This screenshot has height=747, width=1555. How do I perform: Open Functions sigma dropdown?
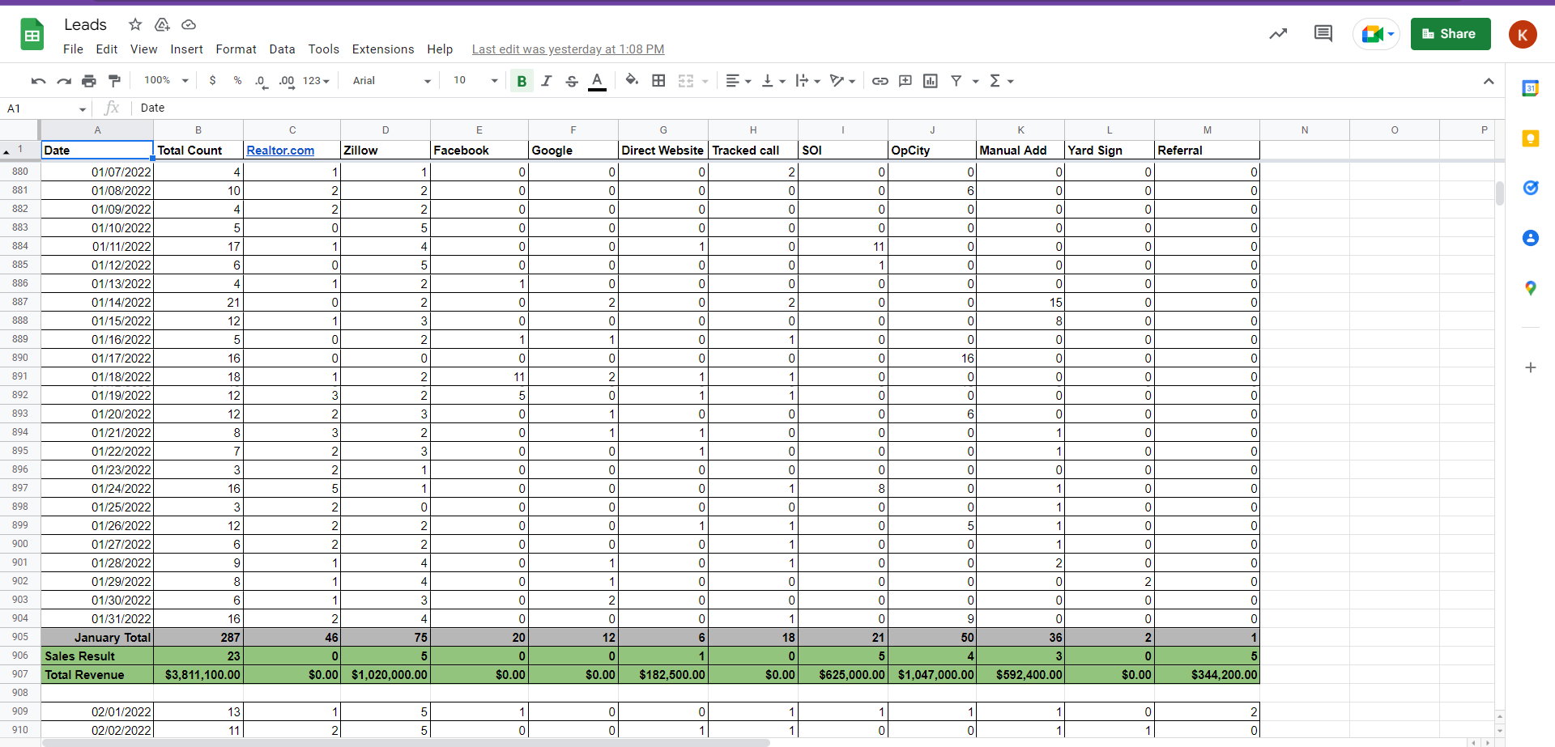tap(1001, 81)
